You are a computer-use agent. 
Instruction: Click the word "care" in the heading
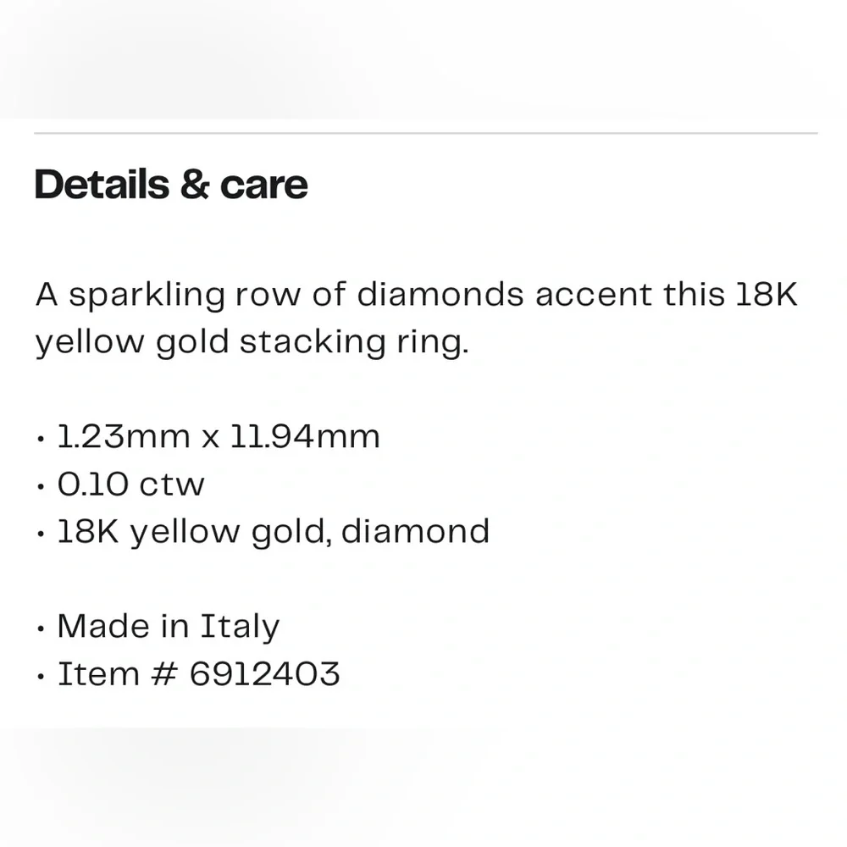(264, 185)
